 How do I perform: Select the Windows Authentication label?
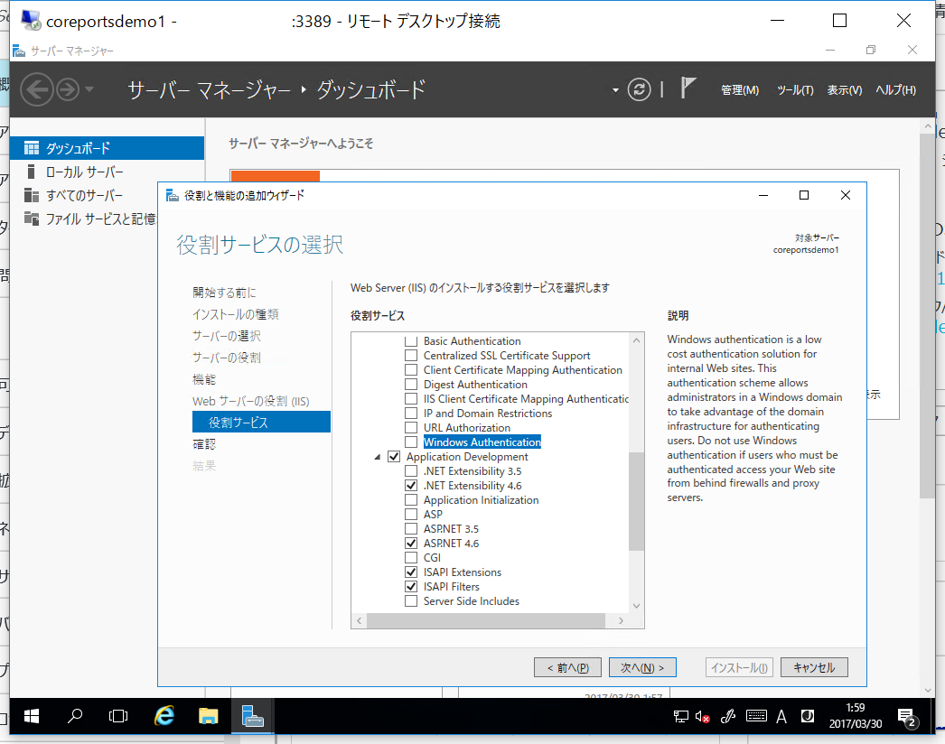pyautogui.click(x=482, y=442)
